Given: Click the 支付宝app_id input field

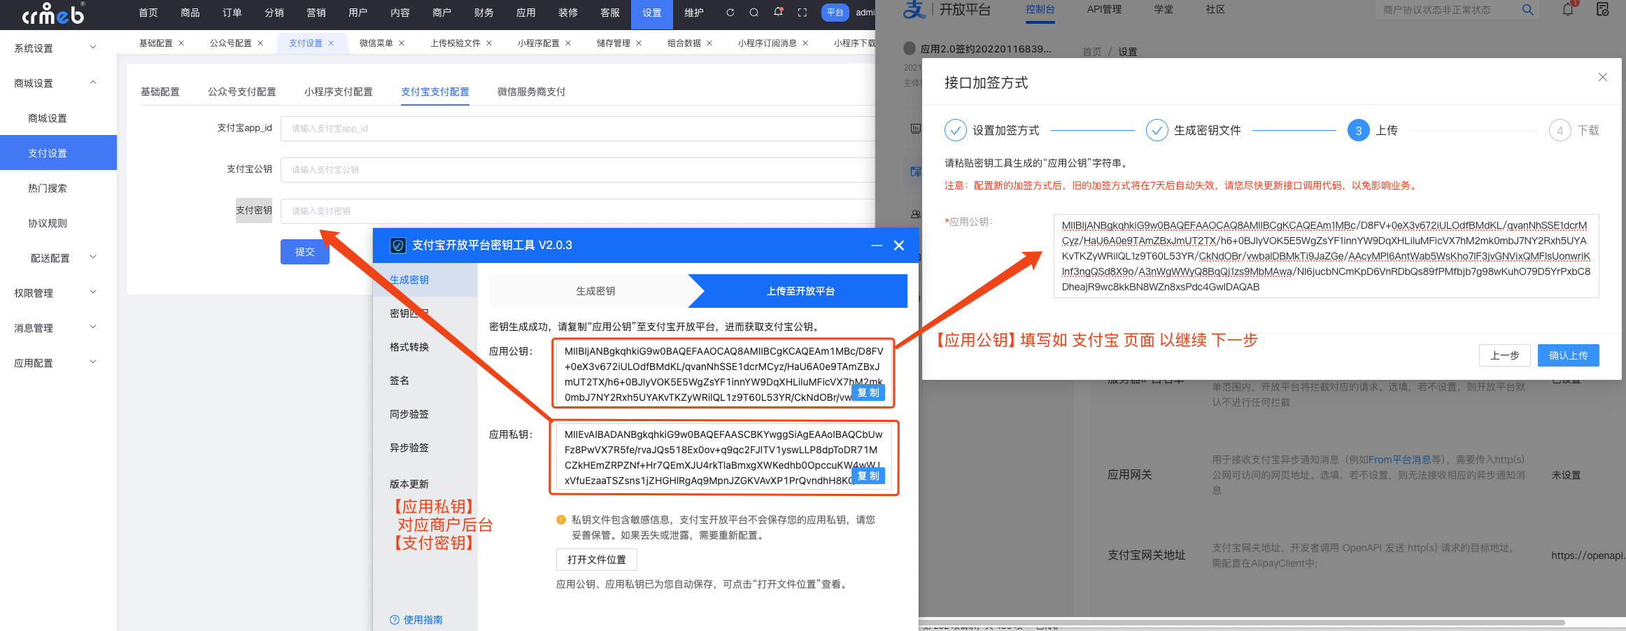Looking at the screenshot, I should click(x=578, y=129).
